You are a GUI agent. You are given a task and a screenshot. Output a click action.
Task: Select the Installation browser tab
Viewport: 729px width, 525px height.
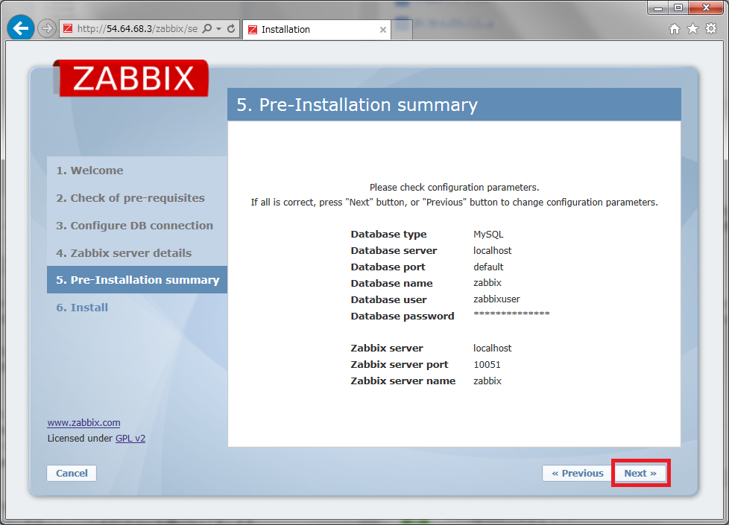(x=317, y=30)
